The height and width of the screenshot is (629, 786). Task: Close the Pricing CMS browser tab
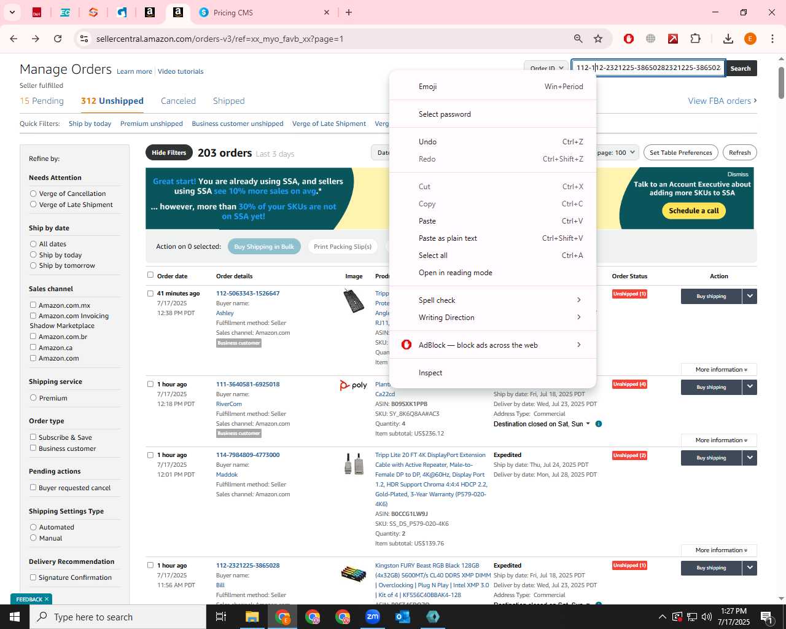(x=327, y=12)
